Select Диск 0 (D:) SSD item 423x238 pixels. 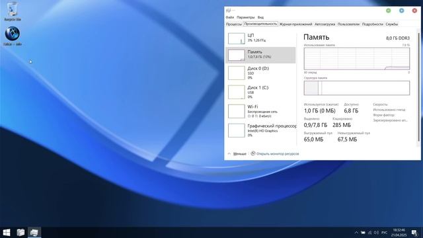(260, 73)
